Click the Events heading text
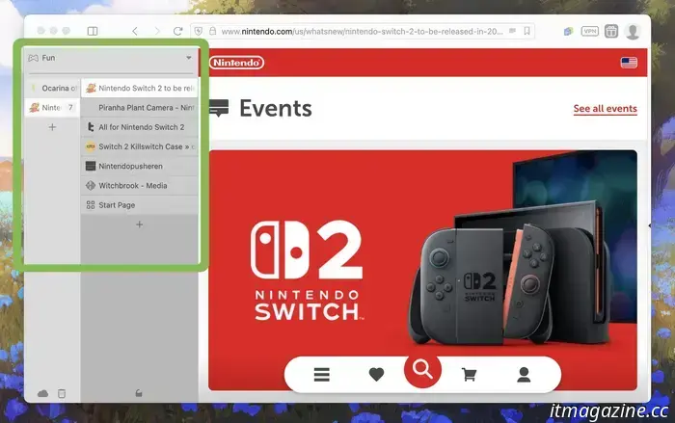 pos(276,108)
